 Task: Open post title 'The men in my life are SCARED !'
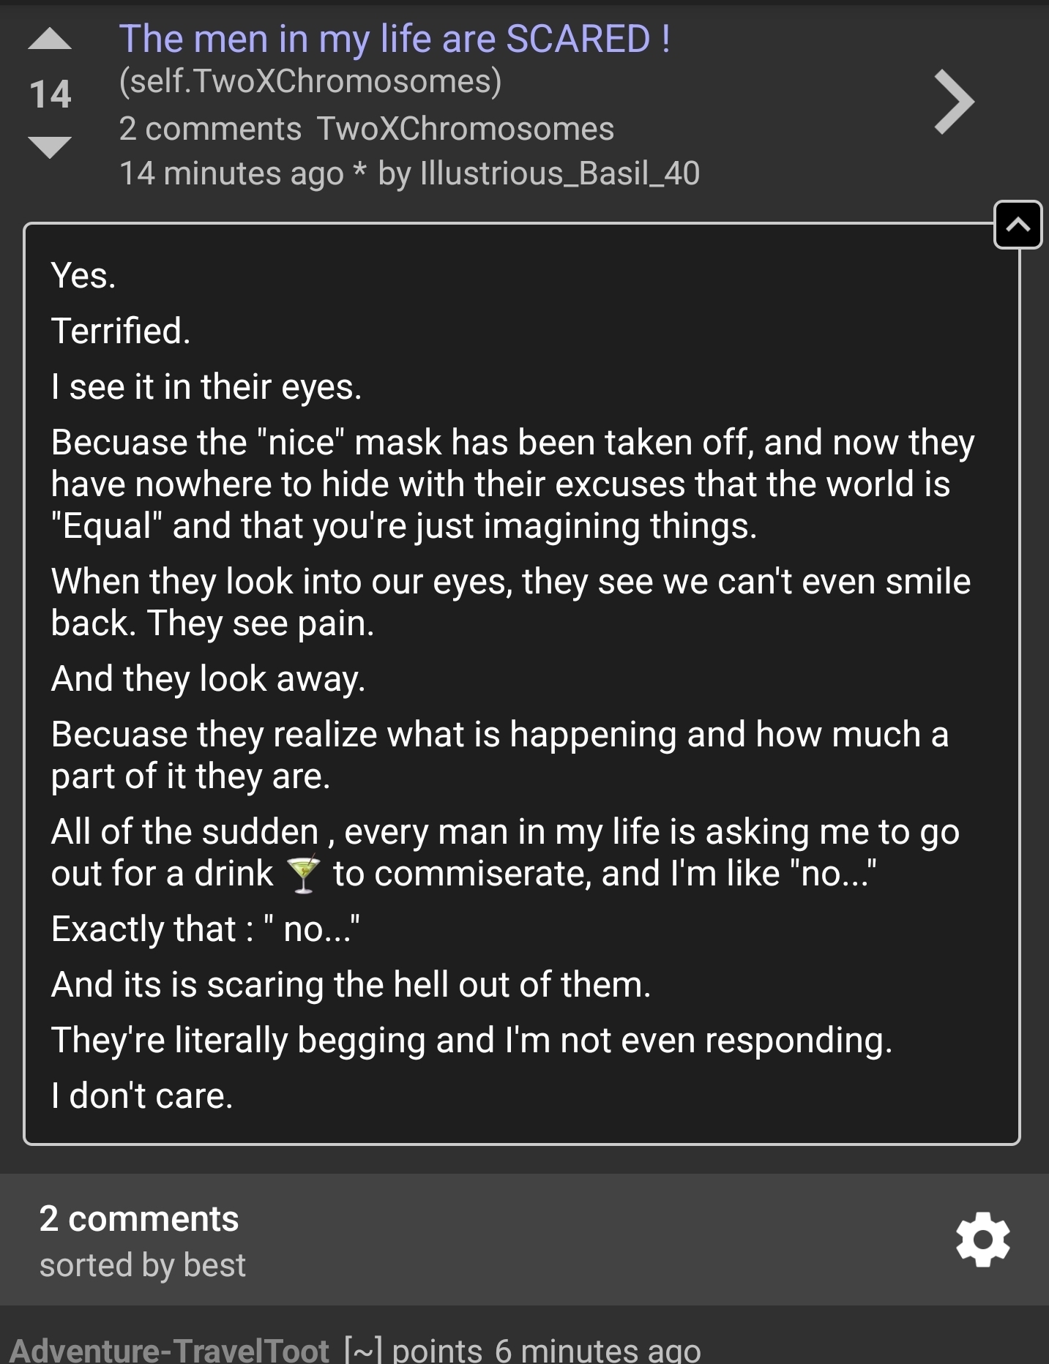[394, 39]
